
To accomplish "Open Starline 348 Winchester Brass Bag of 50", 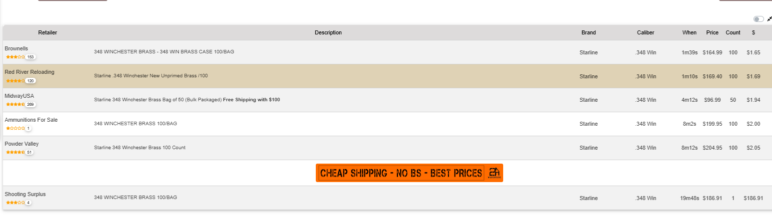I will pyautogui.click(x=157, y=100).
